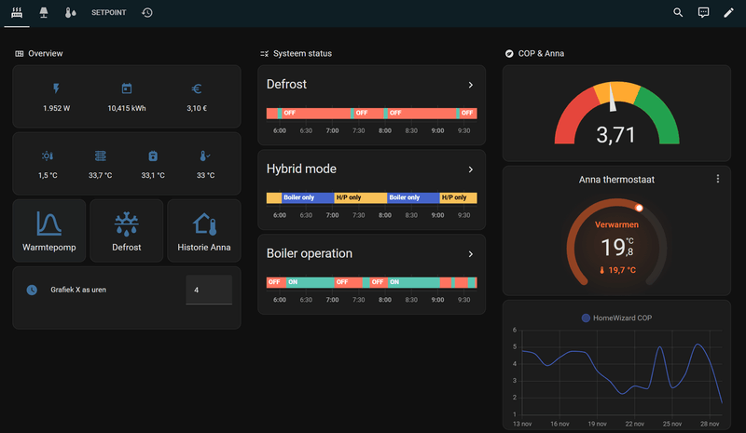The width and height of the screenshot is (746, 433).
Task: Click the calendar energy icon
Action: tap(127, 88)
